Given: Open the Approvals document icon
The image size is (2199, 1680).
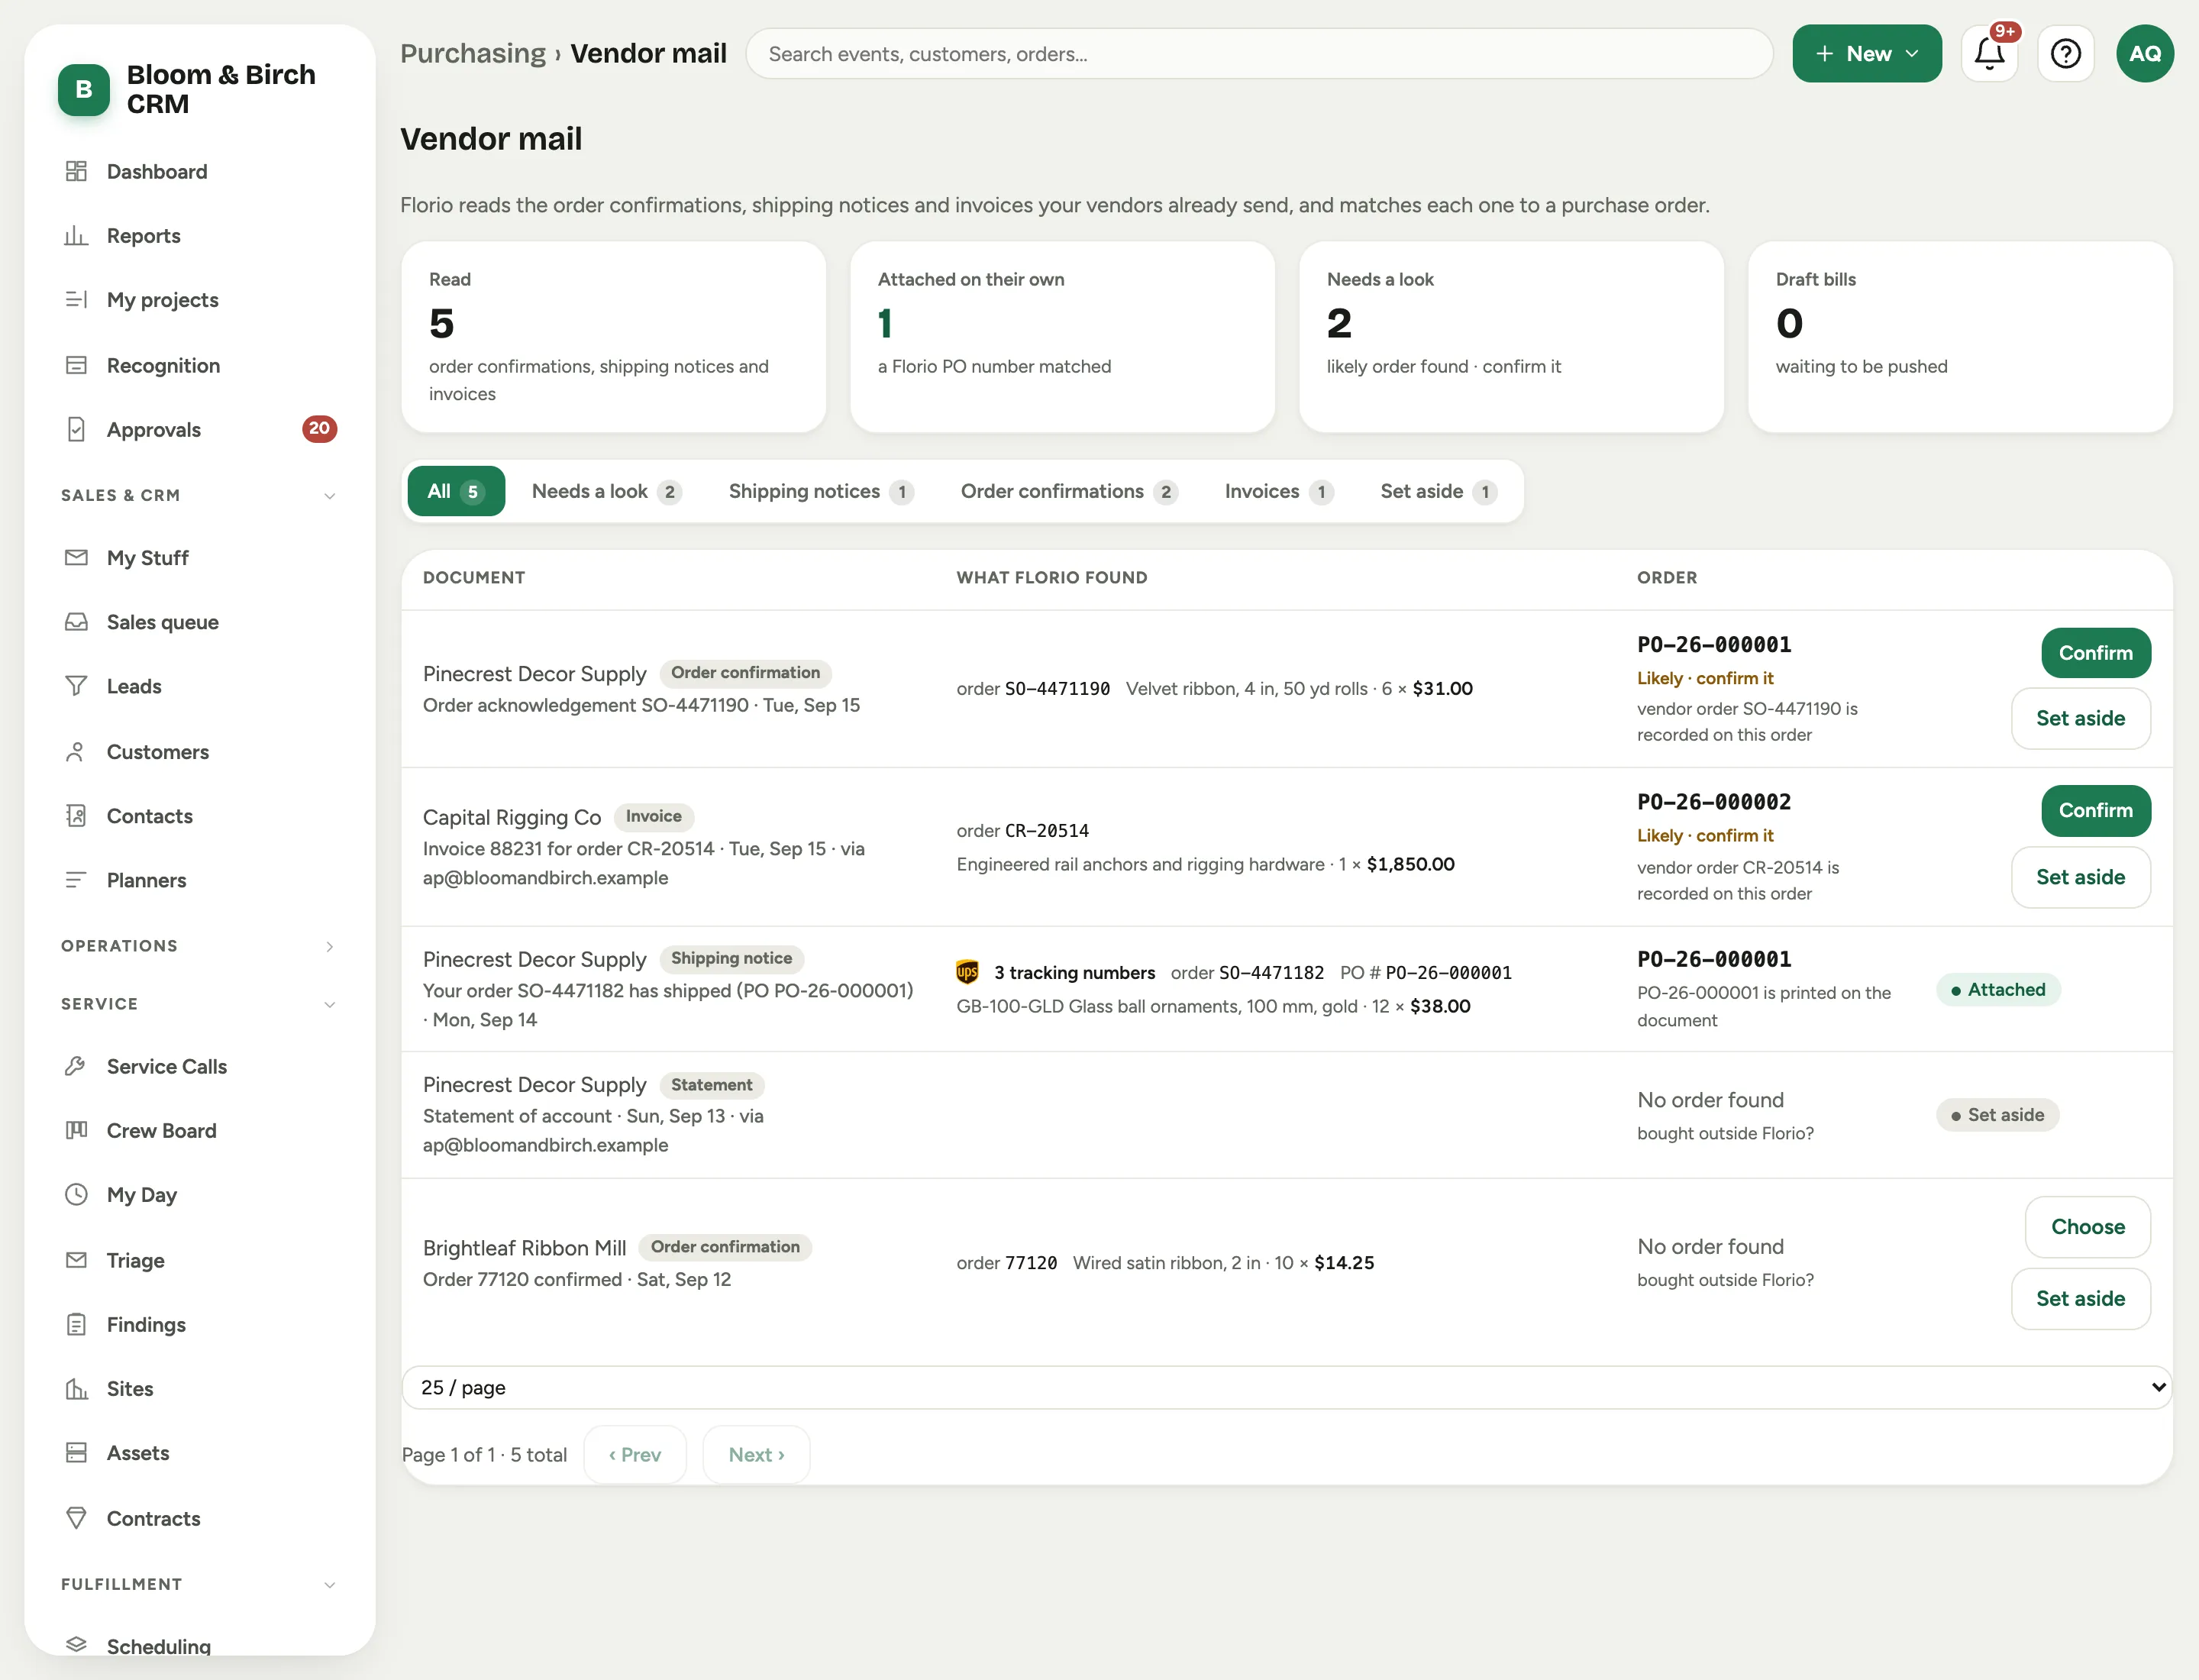Looking at the screenshot, I should (76, 429).
